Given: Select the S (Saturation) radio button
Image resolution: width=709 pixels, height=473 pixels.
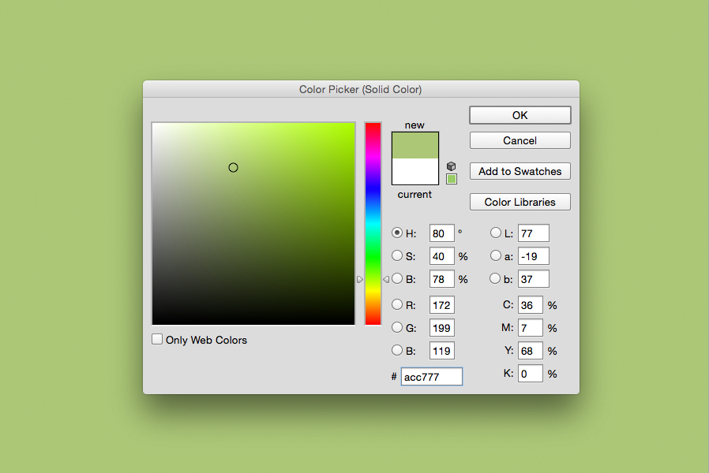Looking at the screenshot, I should pyautogui.click(x=397, y=255).
